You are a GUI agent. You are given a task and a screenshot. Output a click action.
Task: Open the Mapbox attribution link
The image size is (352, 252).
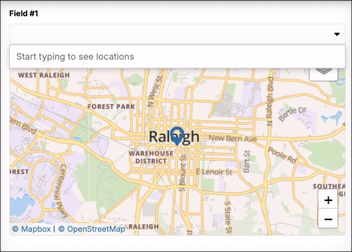(32, 229)
